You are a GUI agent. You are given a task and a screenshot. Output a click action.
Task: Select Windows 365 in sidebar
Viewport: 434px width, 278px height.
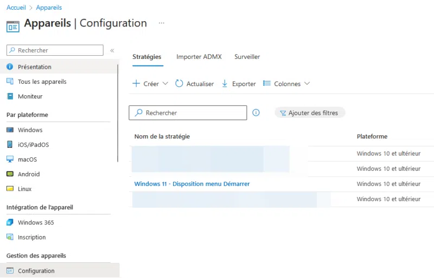[59, 222]
